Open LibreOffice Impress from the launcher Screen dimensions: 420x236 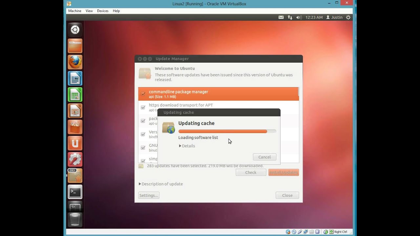click(x=75, y=111)
